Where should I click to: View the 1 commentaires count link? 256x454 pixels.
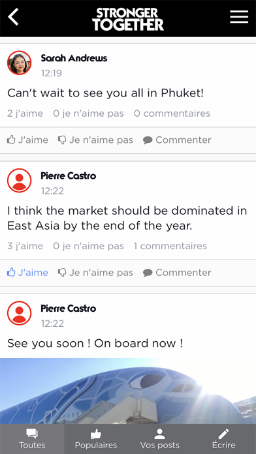click(170, 246)
